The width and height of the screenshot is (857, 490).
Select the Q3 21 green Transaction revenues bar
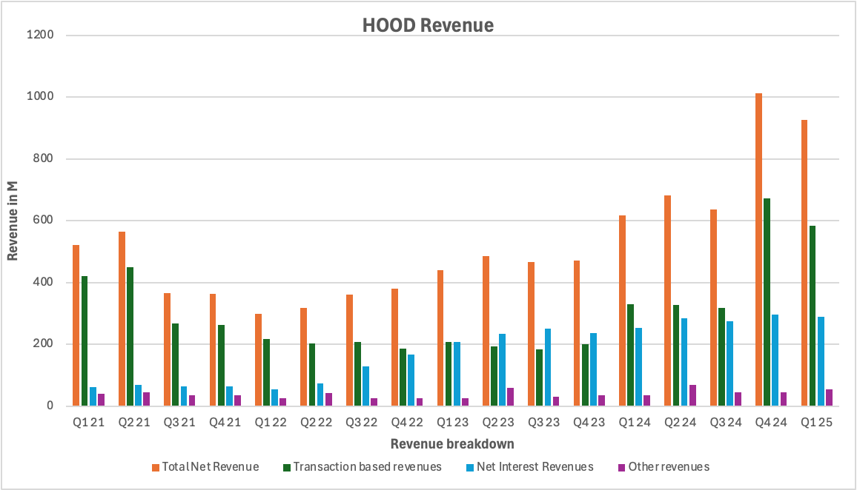tap(176, 364)
